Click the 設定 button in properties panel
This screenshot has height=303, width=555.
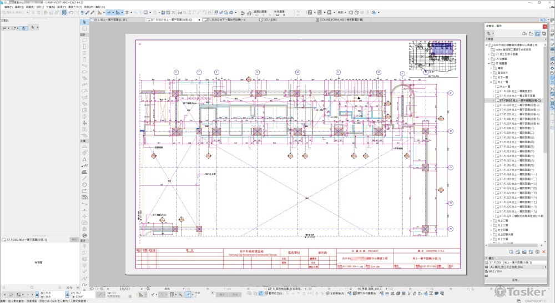tap(516, 280)
